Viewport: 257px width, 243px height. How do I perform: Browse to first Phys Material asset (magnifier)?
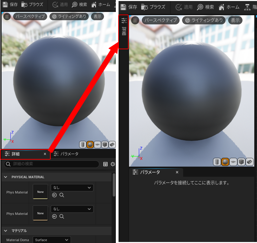pos(61,195)
